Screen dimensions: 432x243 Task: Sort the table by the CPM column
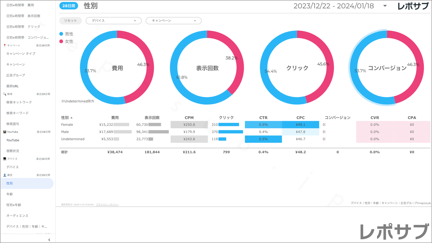pyautogui.click(x=189, y=118)
